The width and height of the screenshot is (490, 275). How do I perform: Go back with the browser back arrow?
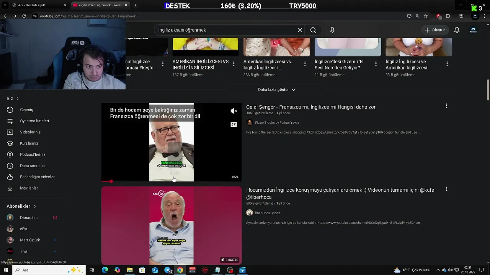point(5,16)
